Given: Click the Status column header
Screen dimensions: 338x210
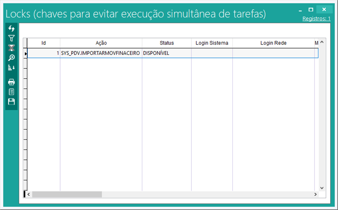Looking at the screenshot, I should (167, 43).
